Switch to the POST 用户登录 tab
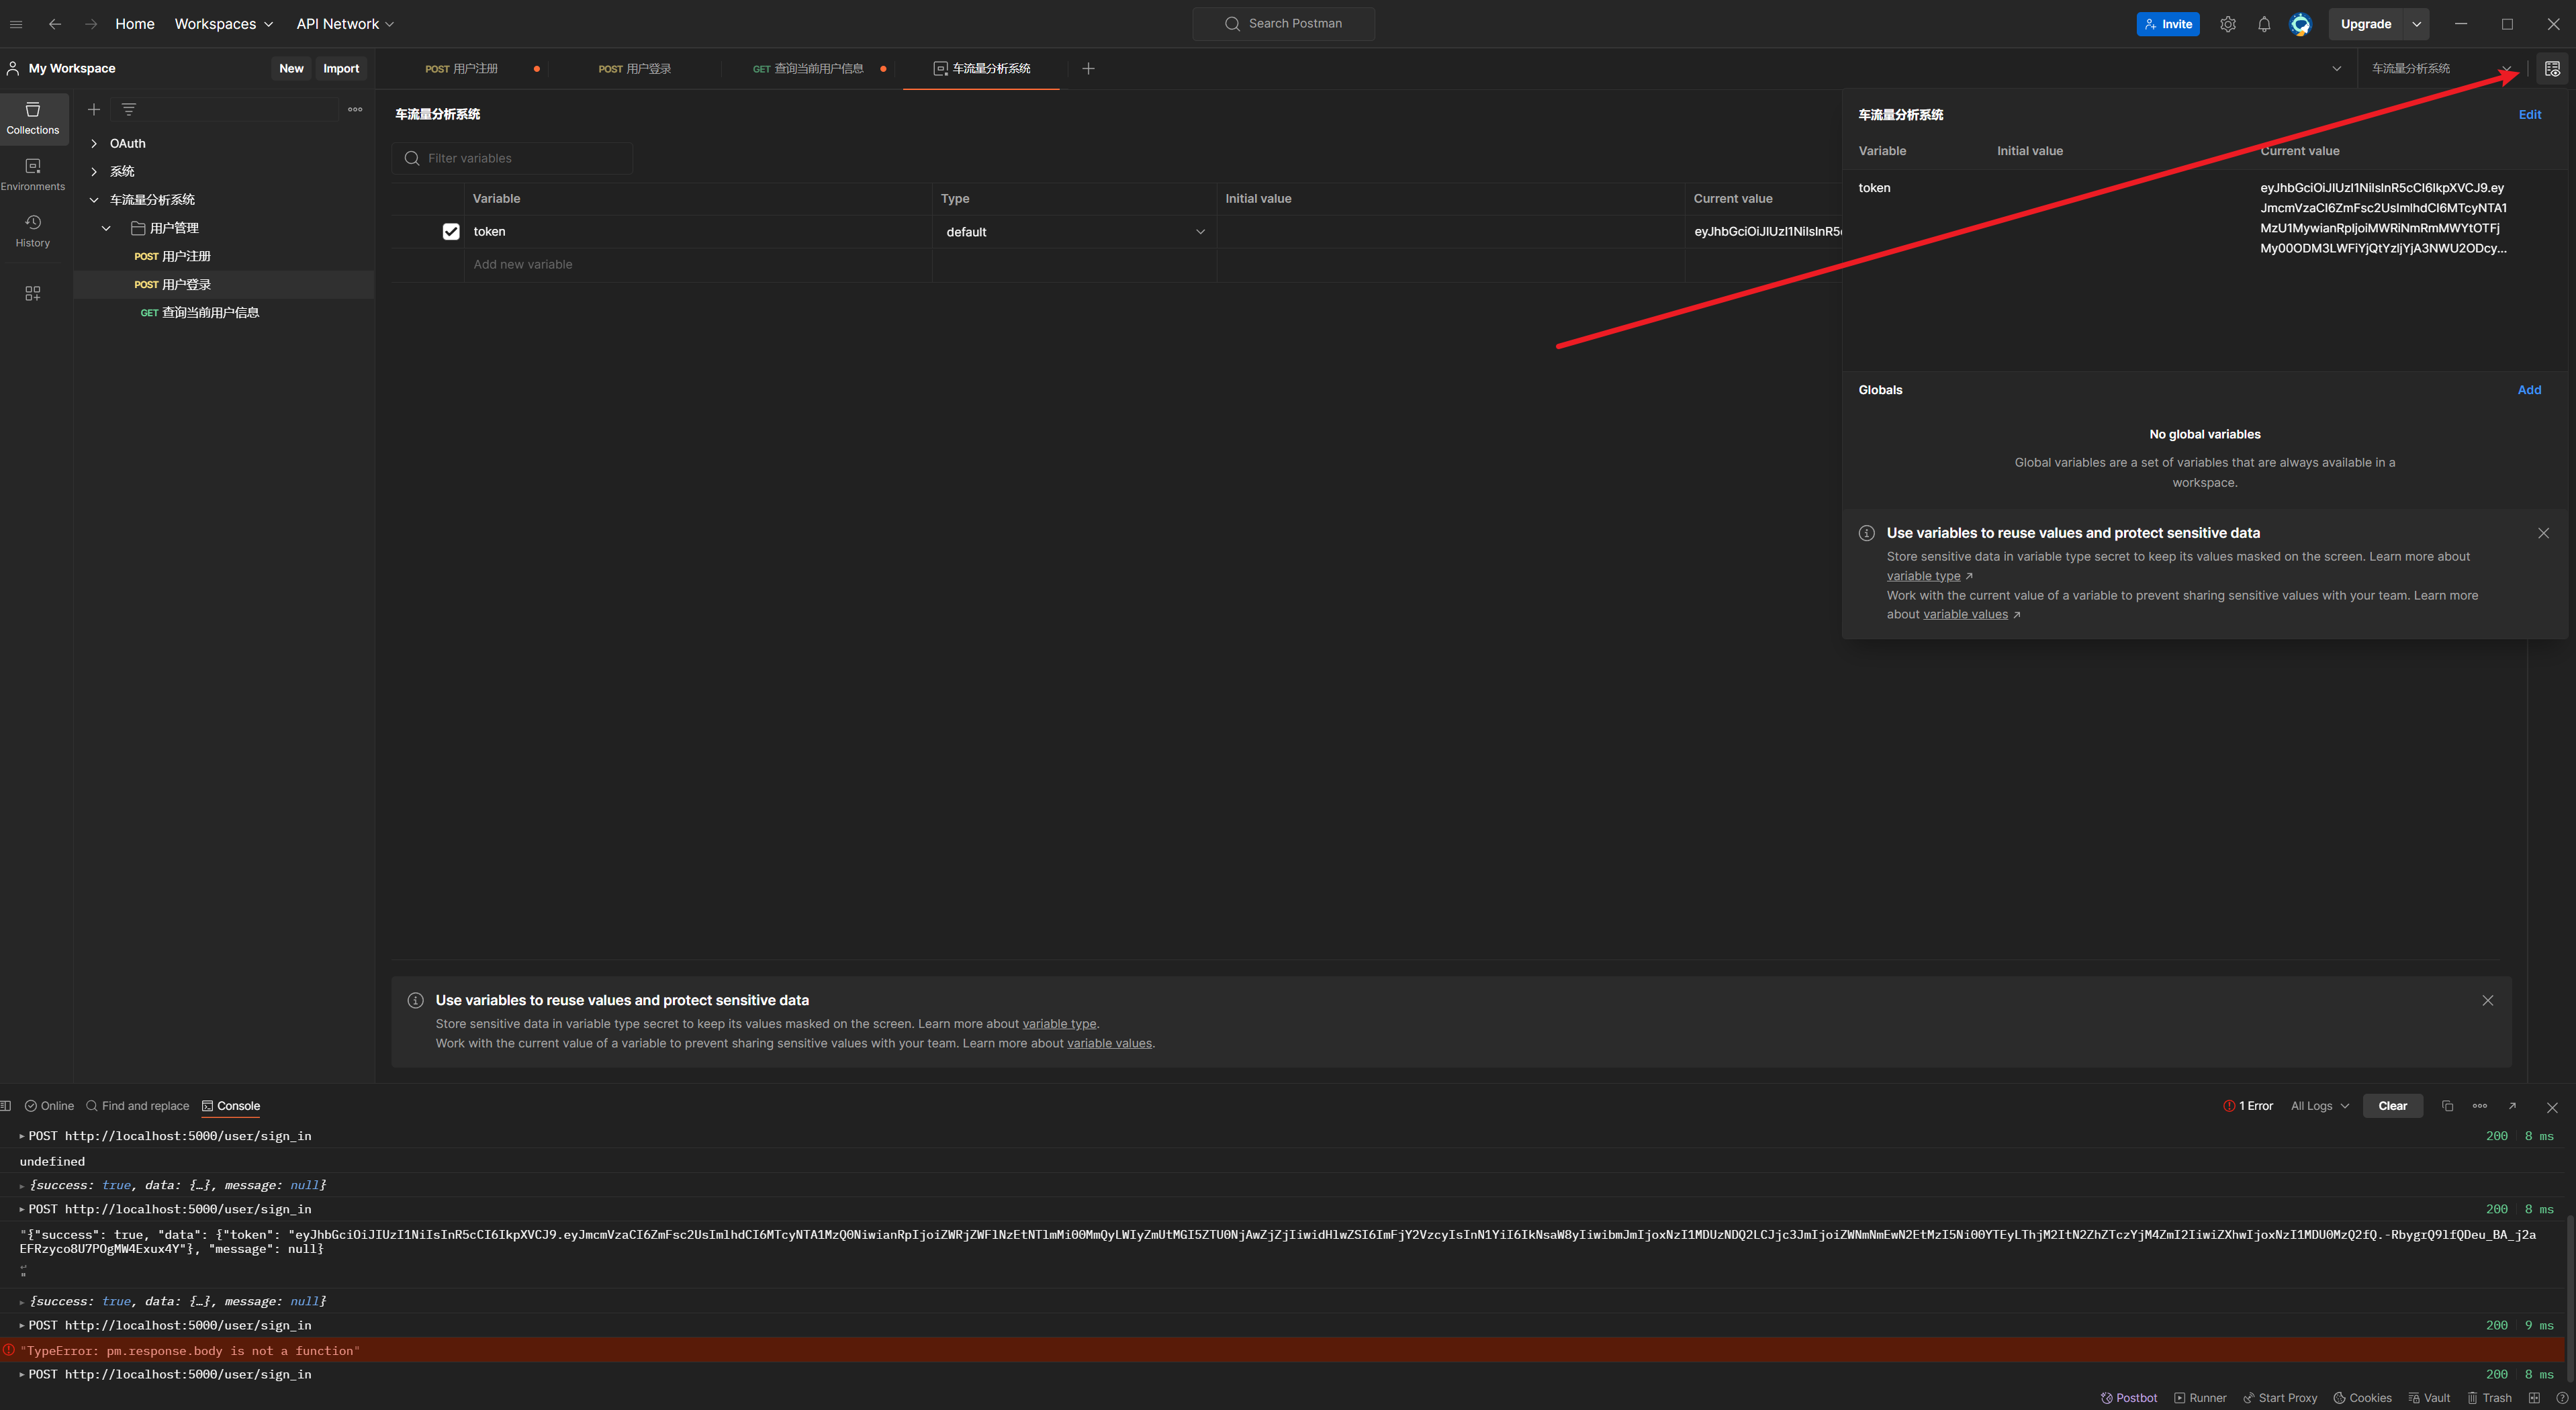 click(634, 68)
